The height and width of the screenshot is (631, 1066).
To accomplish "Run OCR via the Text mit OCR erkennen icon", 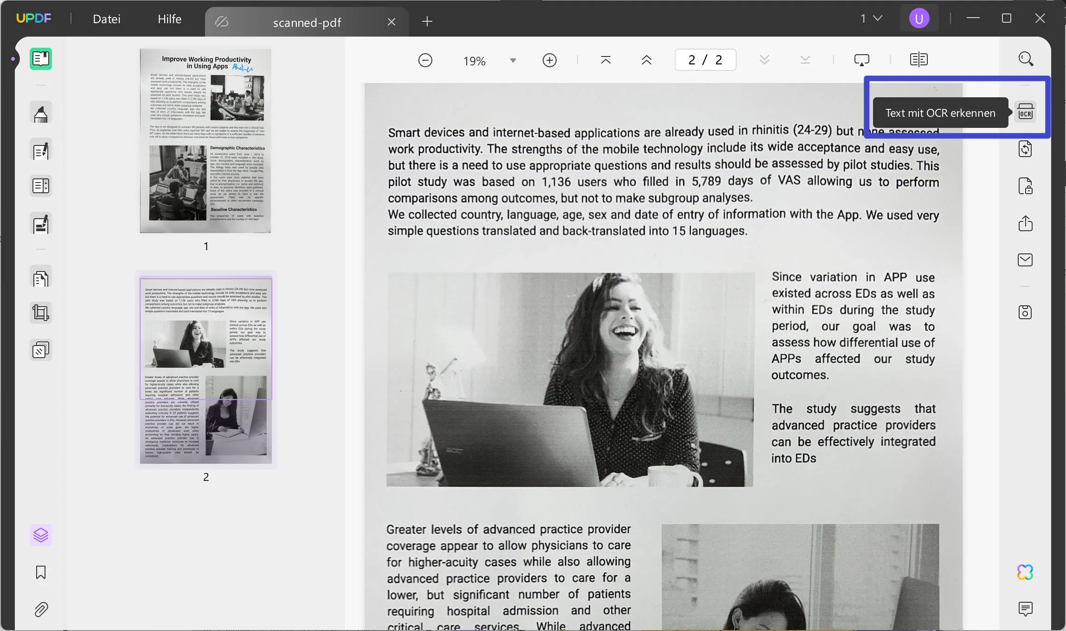I will 1025,111.
